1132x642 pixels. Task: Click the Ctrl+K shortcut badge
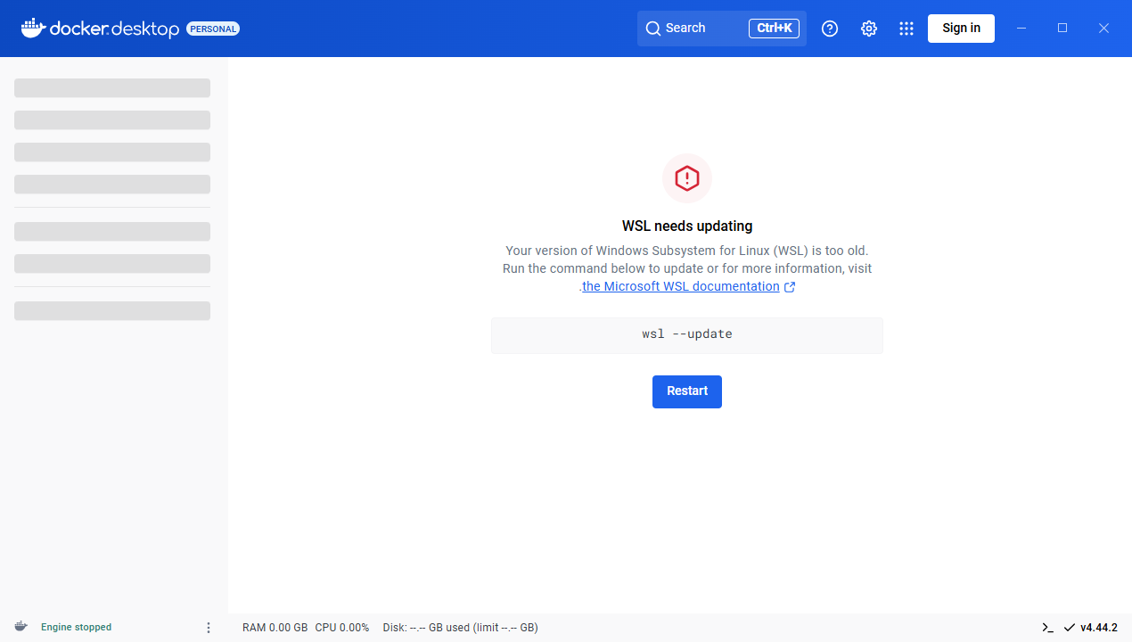(774, 29)
